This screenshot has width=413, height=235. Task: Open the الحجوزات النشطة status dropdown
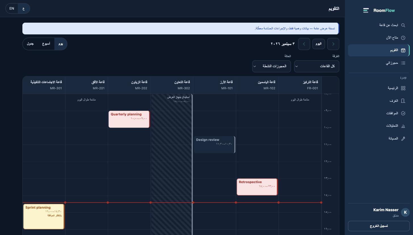pyautogui.click(x=271, y=66)
